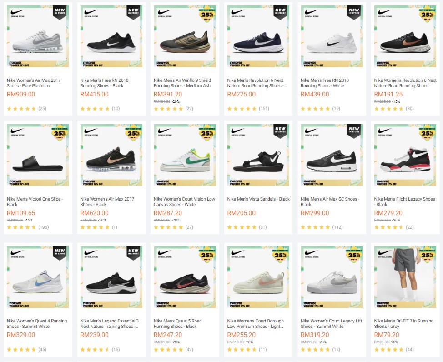
Task: Click star rating of Men's Victori One Slide
Action: (21, 227)
